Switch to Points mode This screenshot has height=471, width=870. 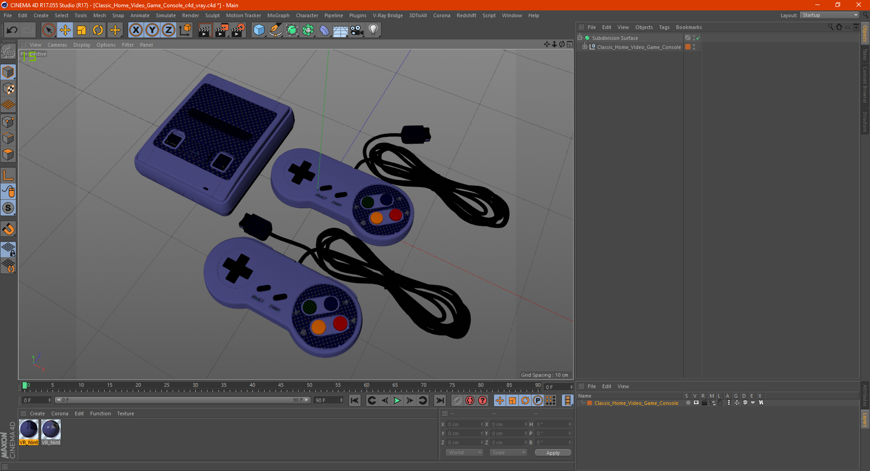pyautogui.click(x=8, y=122)
